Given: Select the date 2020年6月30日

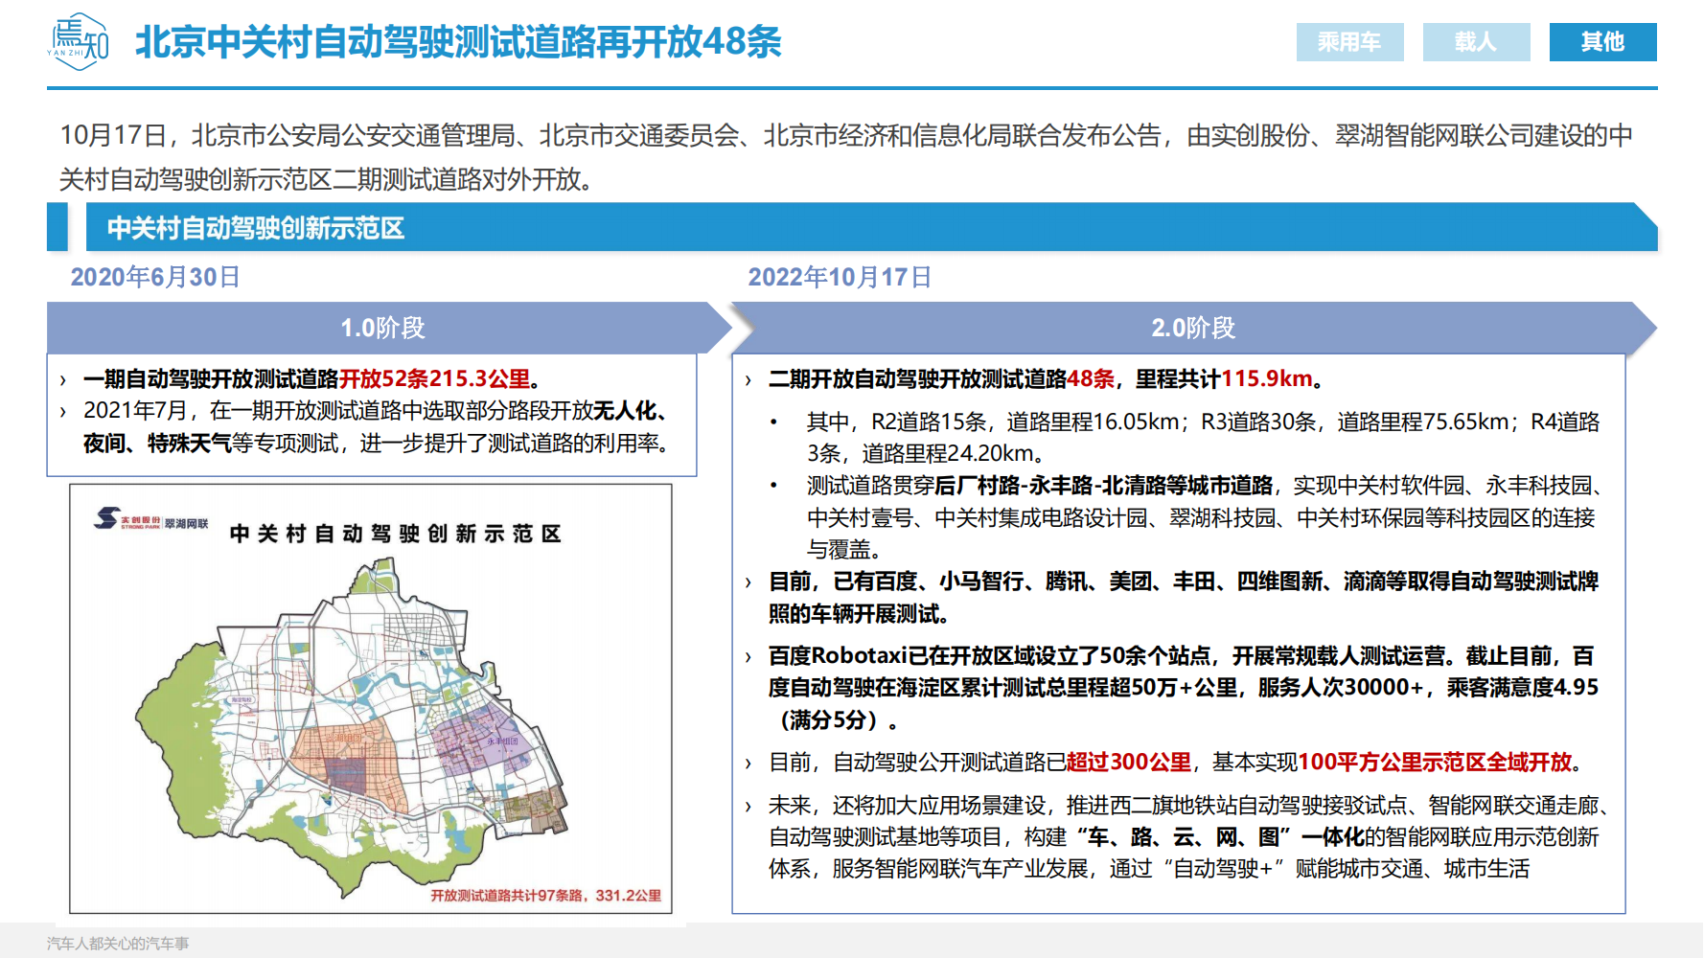Looking at the screenshot, I should pos(155,277).
